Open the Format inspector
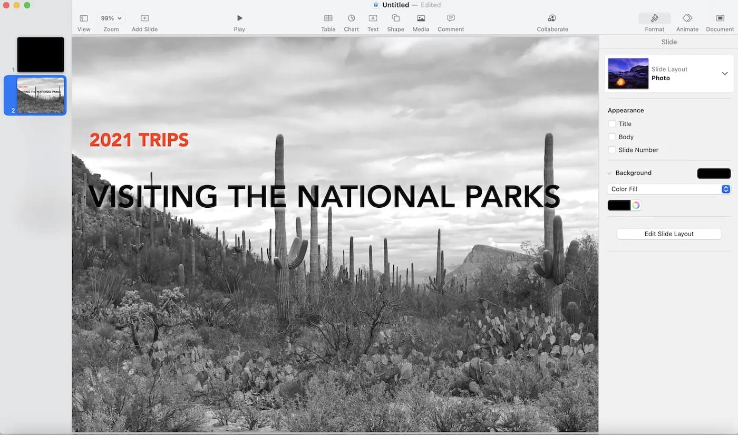The image size is (738, 435). point(654,21)
